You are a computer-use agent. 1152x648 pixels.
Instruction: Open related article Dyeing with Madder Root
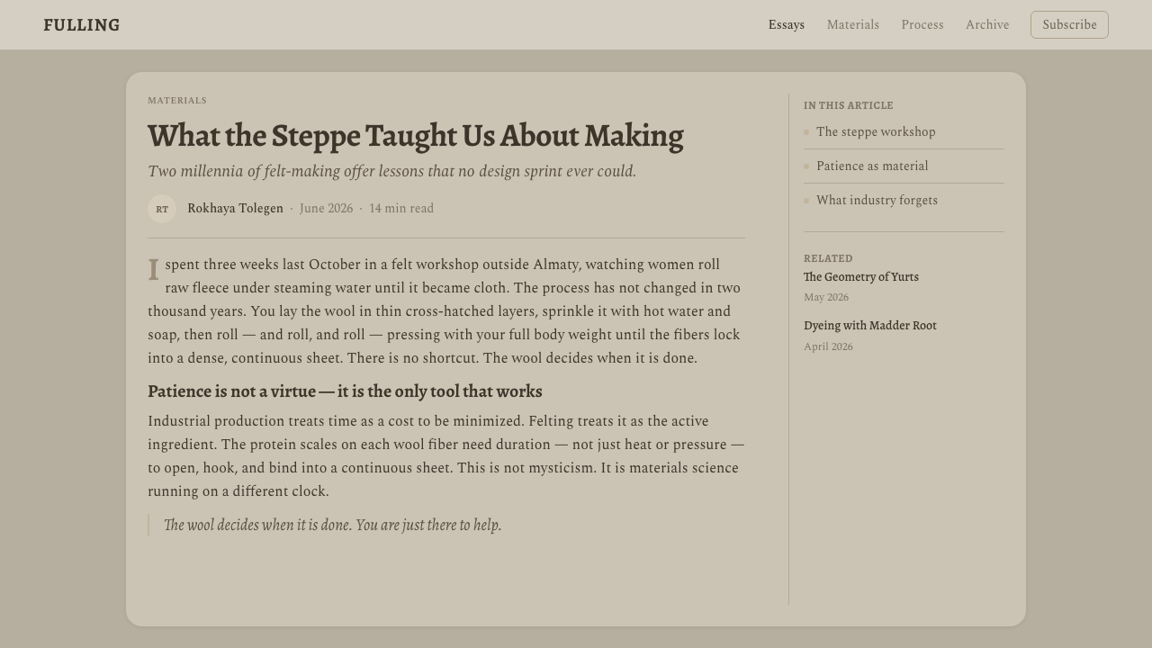870,326
